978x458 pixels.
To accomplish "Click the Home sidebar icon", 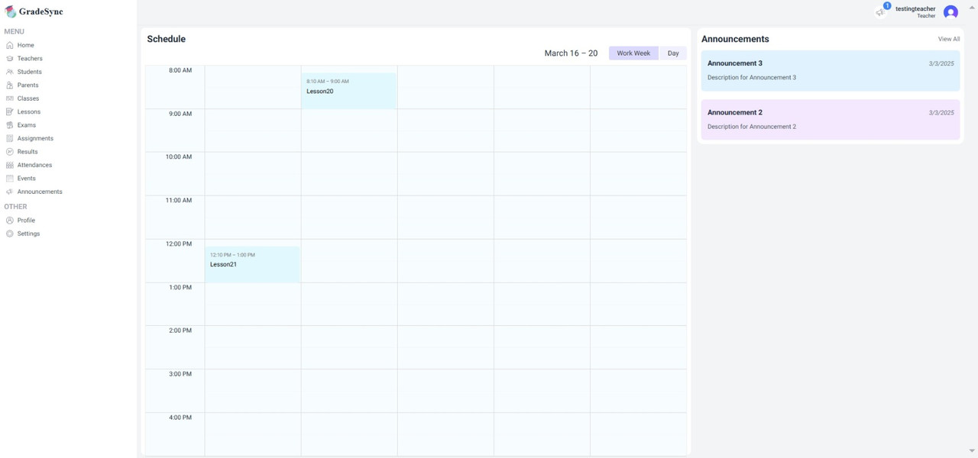I will click(x=10, y=45).
